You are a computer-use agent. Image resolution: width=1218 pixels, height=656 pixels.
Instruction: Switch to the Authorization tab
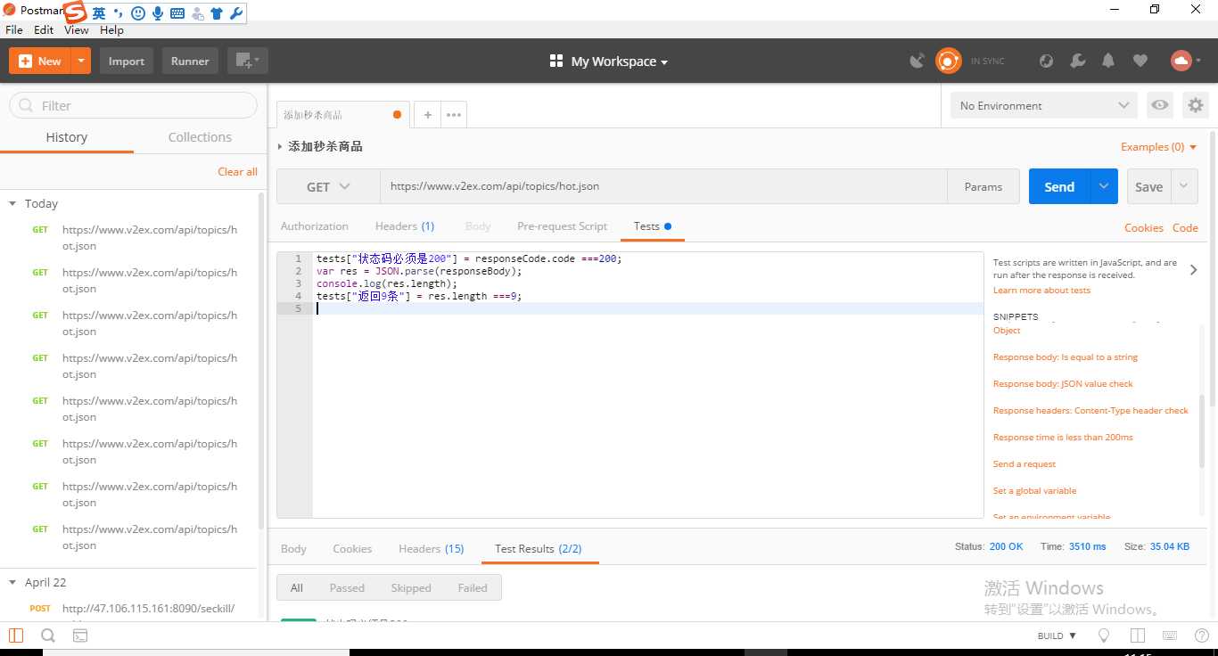pos(314,226)
